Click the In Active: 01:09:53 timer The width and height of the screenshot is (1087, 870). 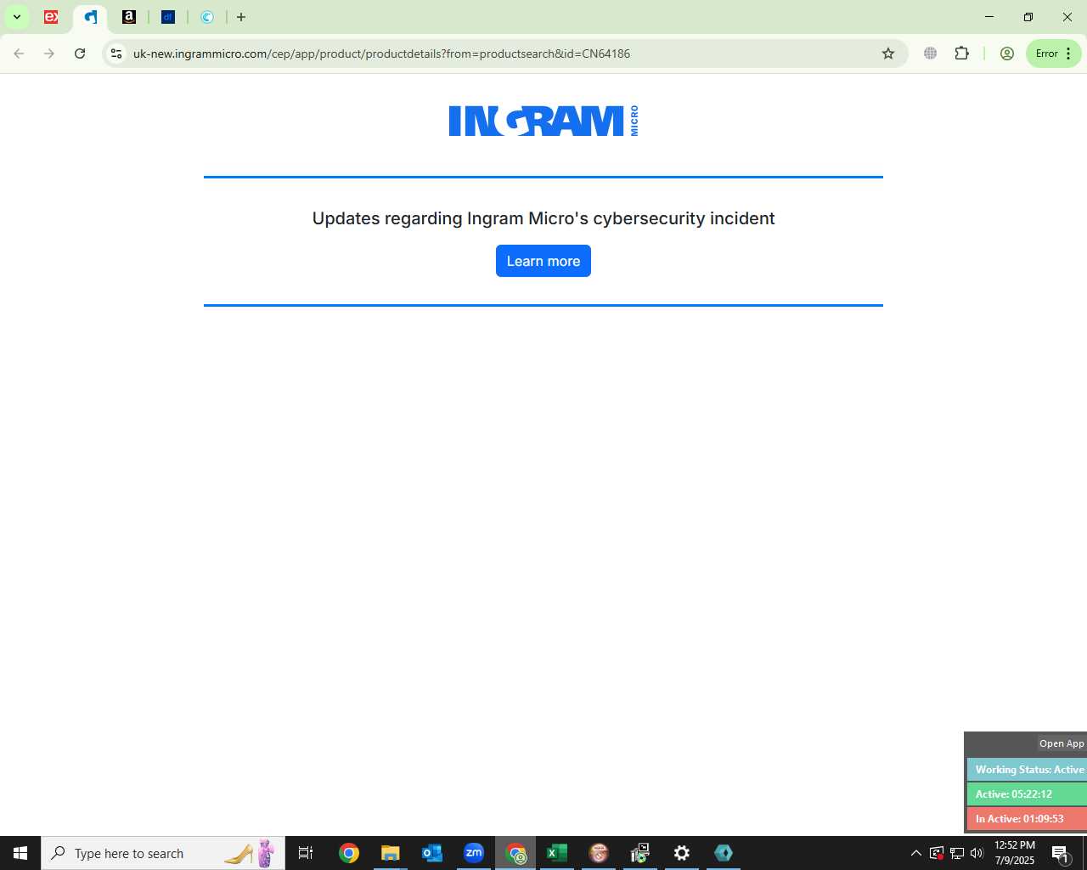point(1028,819)
